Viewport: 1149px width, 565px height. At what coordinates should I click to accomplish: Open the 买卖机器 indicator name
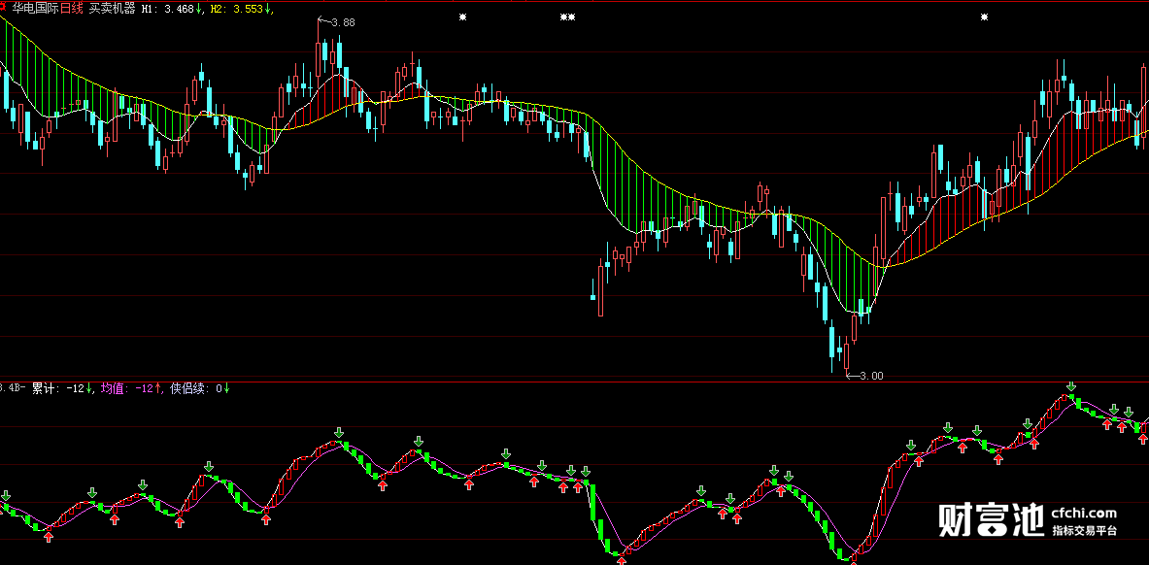(x=112, y=10)
